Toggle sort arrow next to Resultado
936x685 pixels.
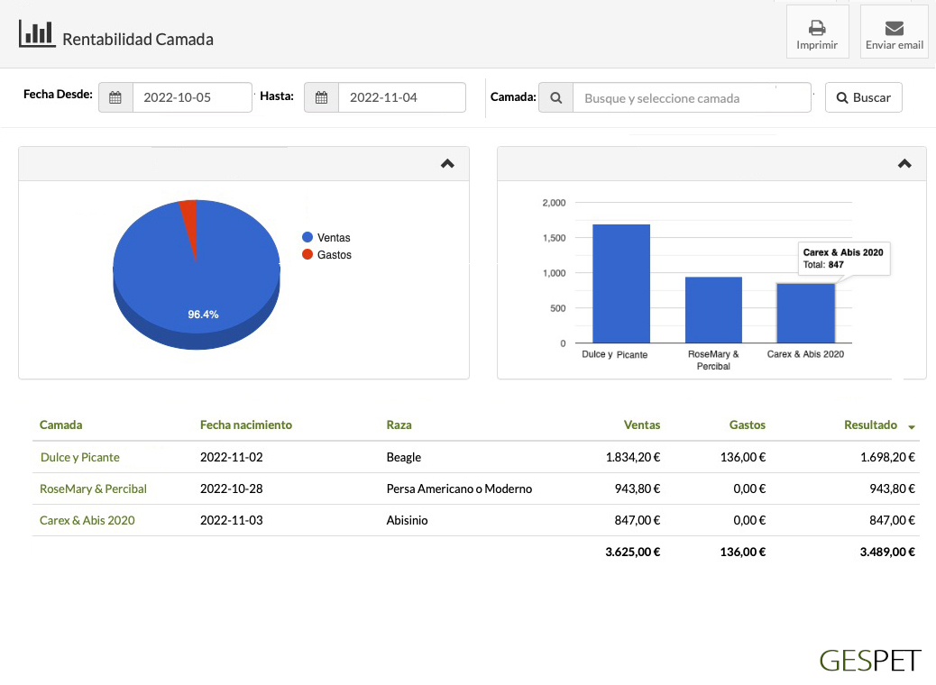912,426
